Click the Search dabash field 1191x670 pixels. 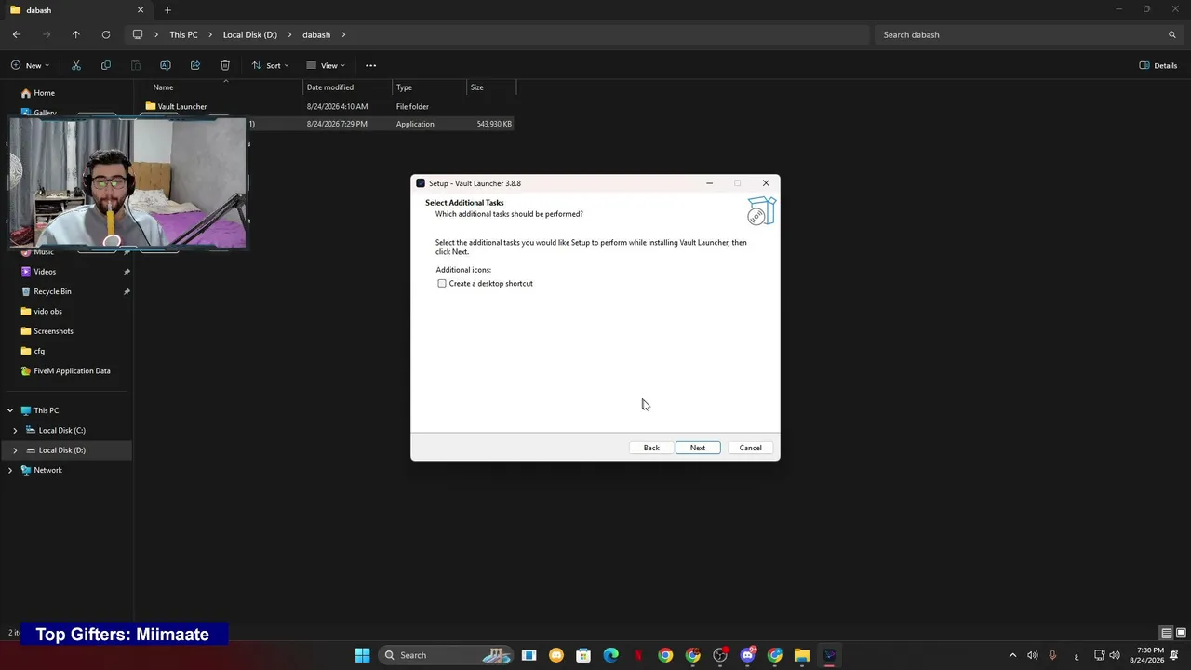tap(1029, 34)
